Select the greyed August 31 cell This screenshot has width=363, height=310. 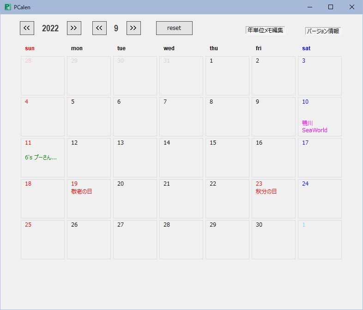(181, 76)
